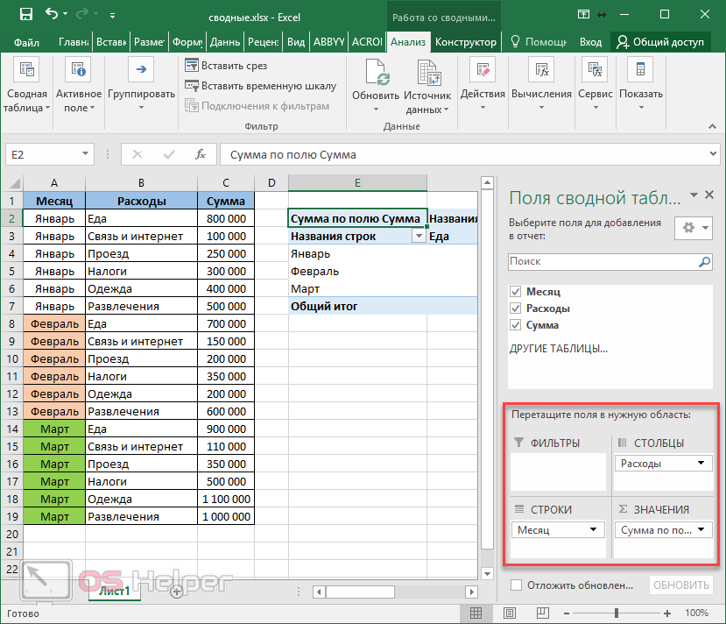Uncheck the Расходы field checkbox

coord(515,308)
